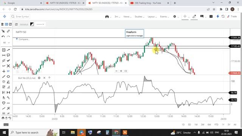Toggle the magnet snap icon

pos(3,118)
